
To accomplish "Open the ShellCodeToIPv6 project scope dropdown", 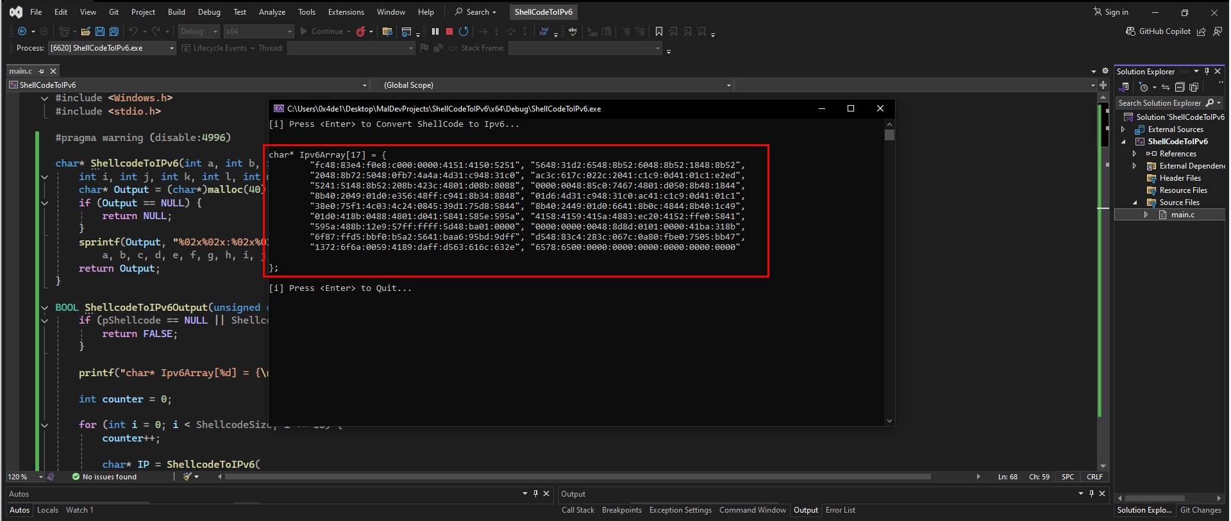I will [188, 85].
